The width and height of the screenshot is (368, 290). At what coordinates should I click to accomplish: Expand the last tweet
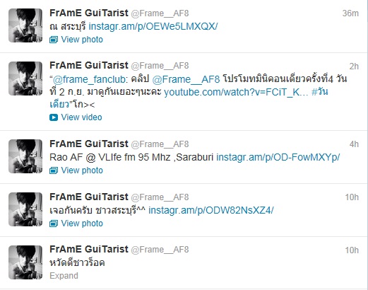[x=64, y=276]
